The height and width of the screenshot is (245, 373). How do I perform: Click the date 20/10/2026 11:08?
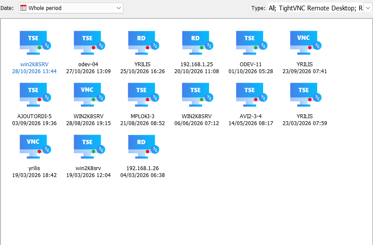tap(196, 71)
